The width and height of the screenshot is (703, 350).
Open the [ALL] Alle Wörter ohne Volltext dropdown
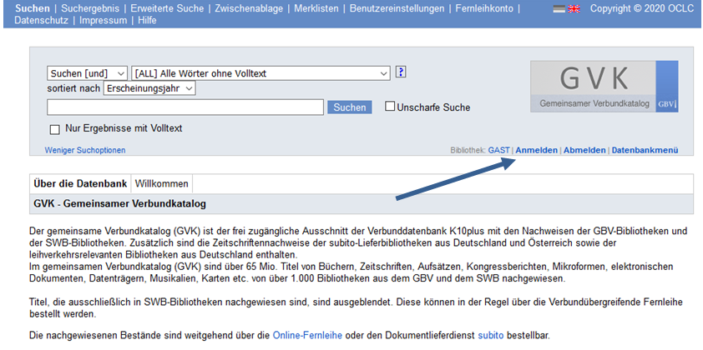261,73
